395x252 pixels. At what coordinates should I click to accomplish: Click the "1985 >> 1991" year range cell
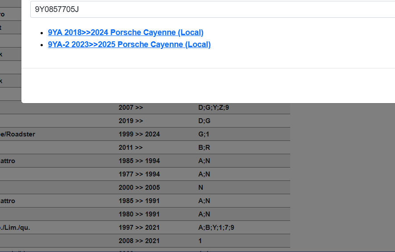coord(139,201)
